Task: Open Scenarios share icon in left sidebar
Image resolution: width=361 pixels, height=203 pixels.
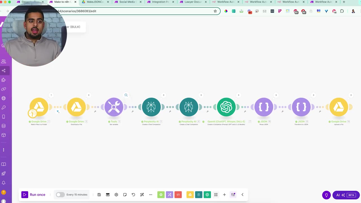Action: [x=4, y=70]
